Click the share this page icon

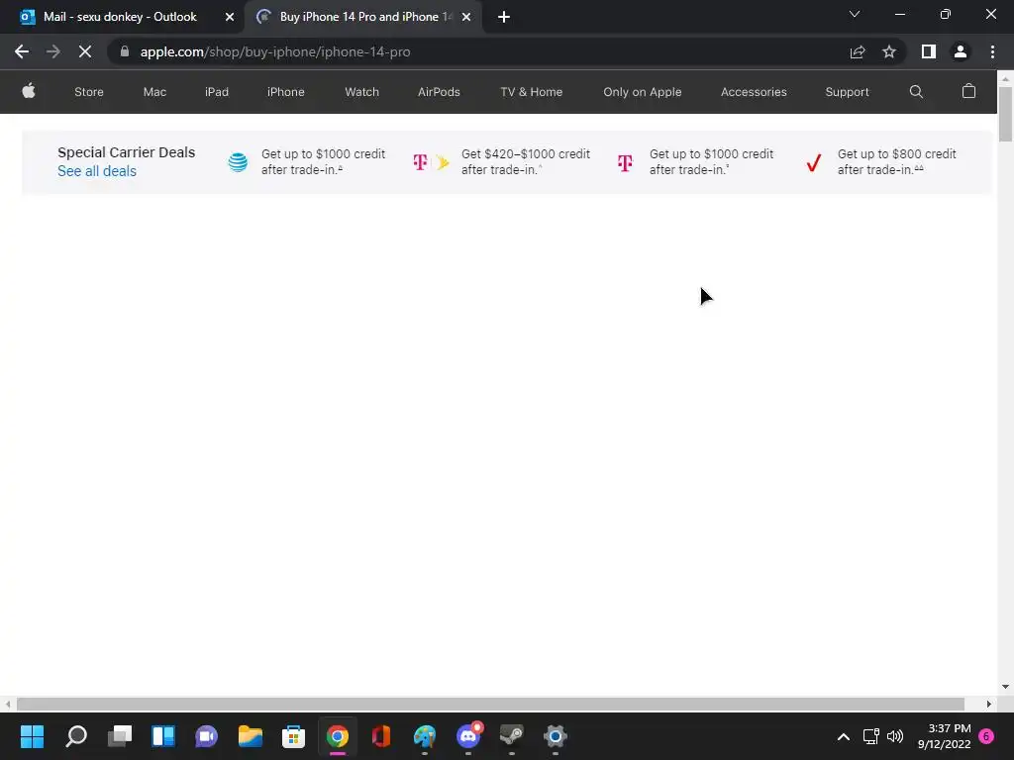coord(858,51)
